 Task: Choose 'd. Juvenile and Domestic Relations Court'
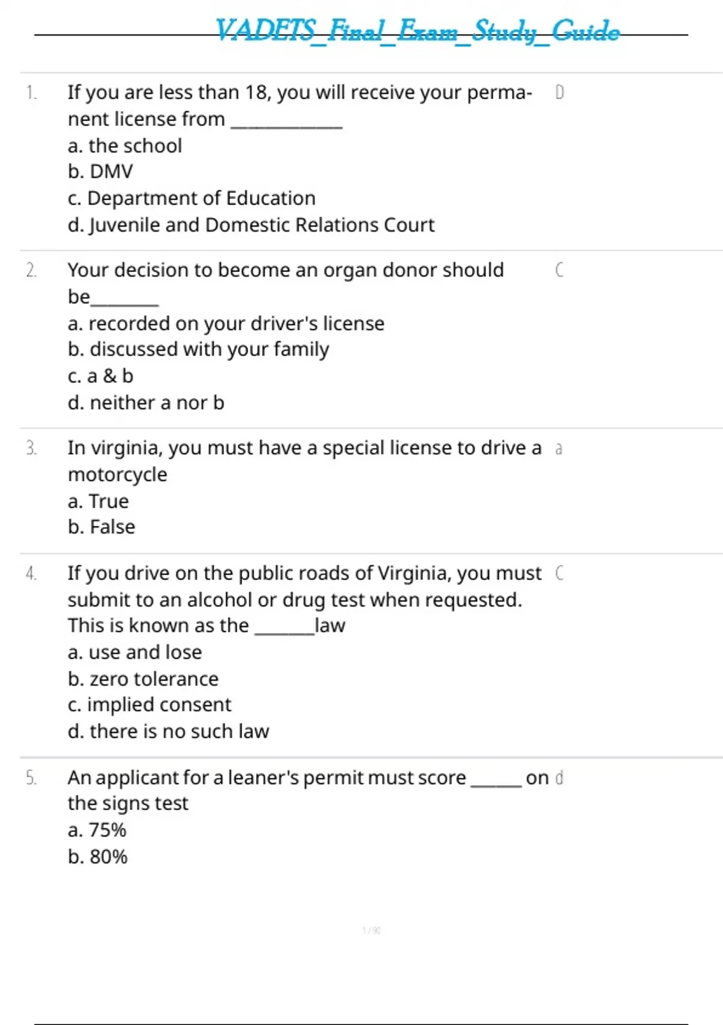[251, 225]
